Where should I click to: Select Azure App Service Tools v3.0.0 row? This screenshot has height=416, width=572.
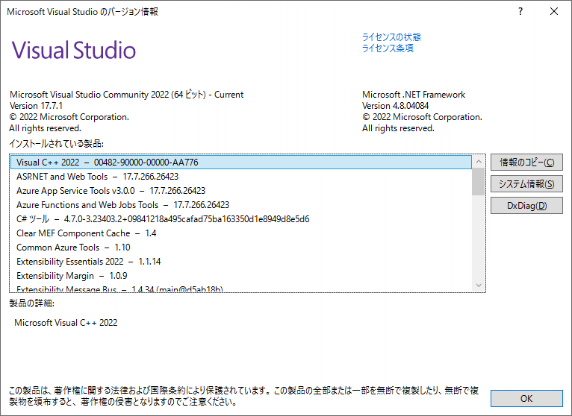[241, 191]
